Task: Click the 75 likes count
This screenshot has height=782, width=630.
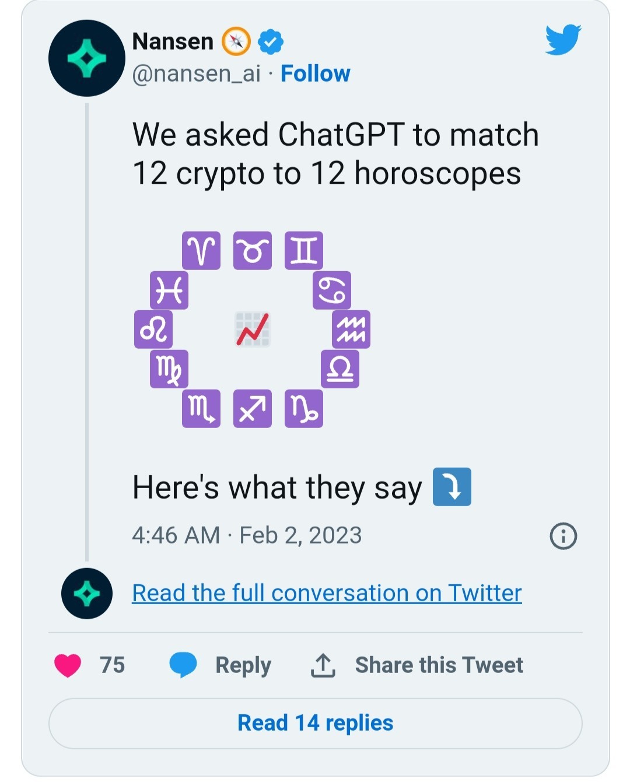Action: coord(112,665)
